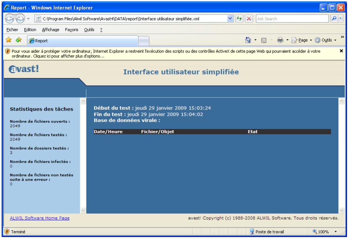Viewport: 348px width, 238px height.
Task: Select the Report tab
Action: pos(83,41)
